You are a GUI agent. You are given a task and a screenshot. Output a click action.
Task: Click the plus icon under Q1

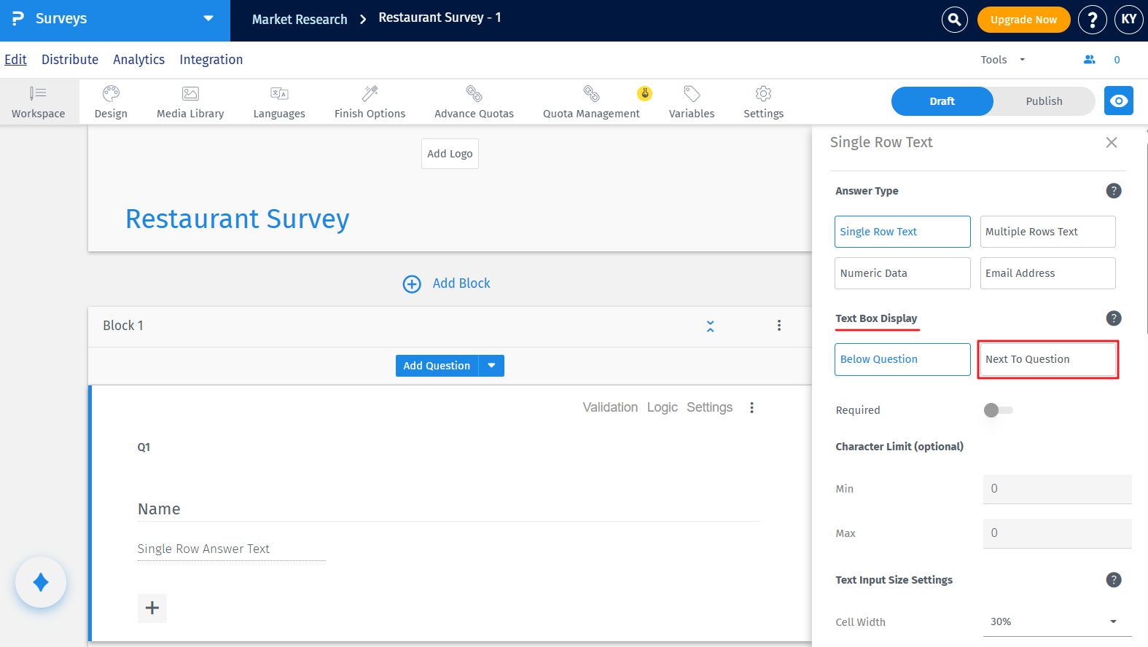pos(152,608)
